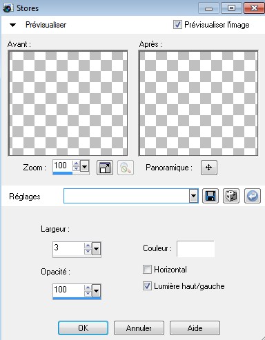This screenshot has height=340, width=265.
Task: Decrease Opacité with down spinner arrow
Action: click(88, 293)
